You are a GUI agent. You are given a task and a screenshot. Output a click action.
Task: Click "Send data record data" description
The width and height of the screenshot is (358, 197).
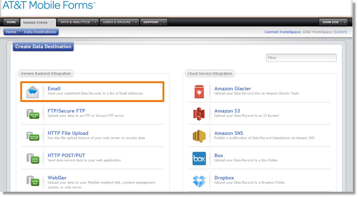pyautogui.click(x=84, y=160)
